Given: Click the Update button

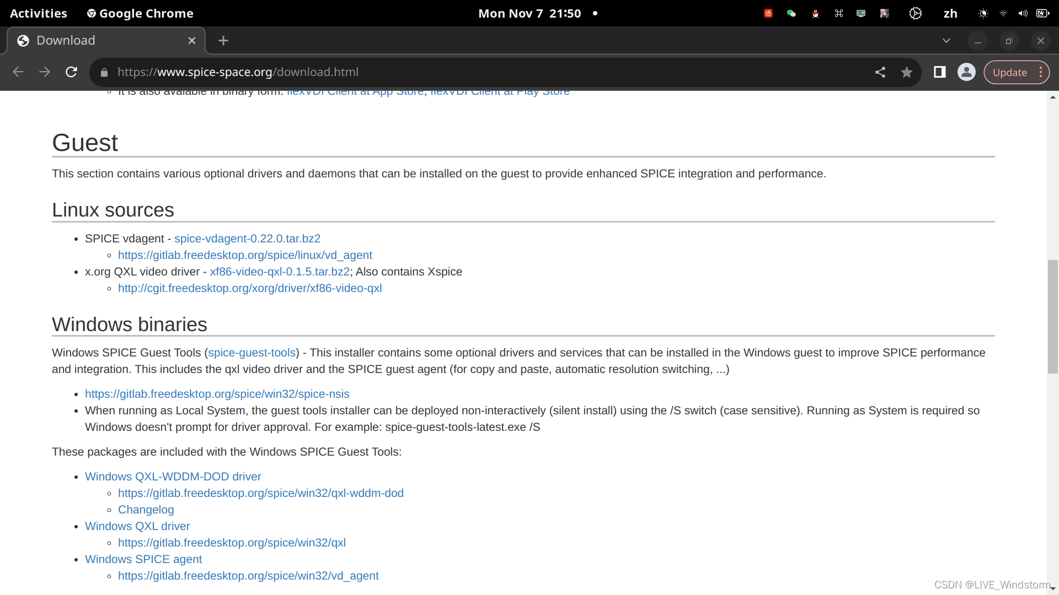Looking at the screenshot, I should point(1009,72).
